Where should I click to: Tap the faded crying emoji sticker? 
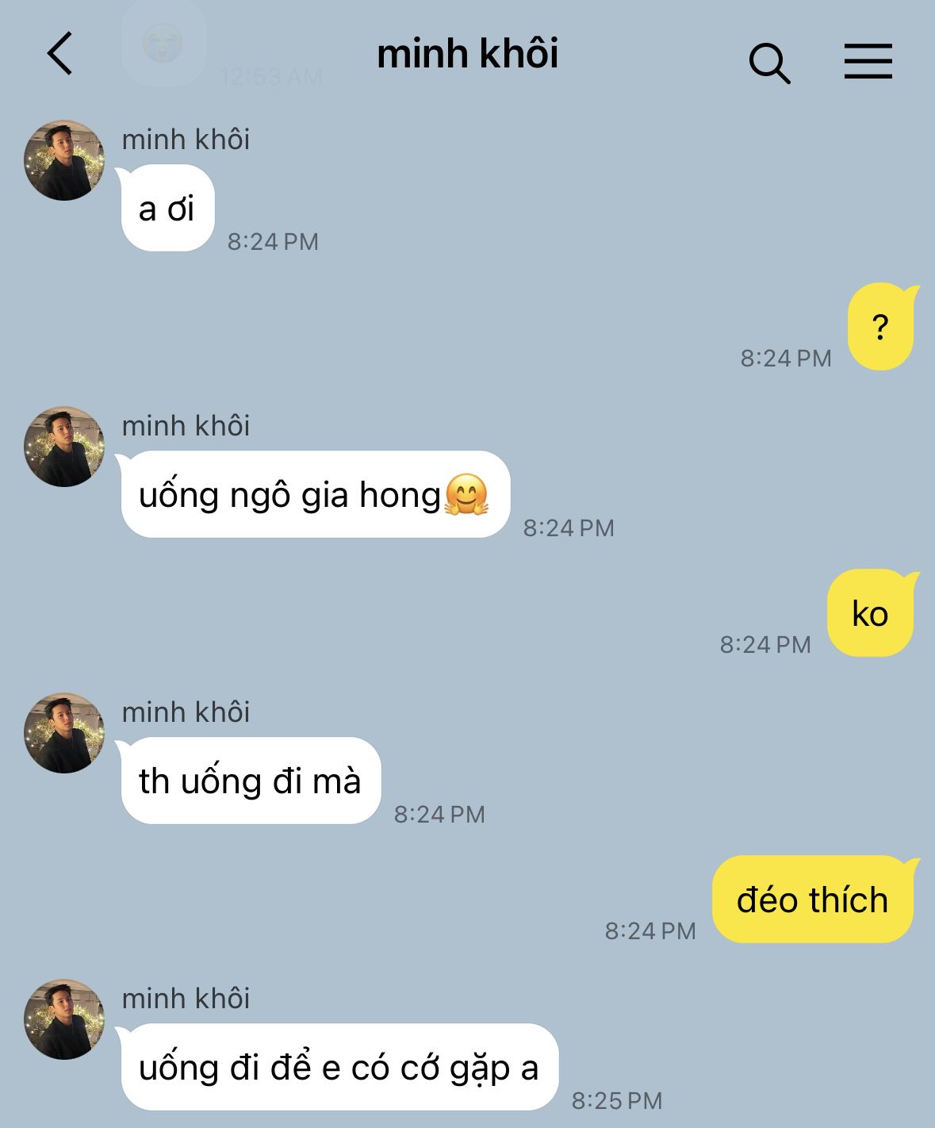pyautogui.click(x=163, y=43)
